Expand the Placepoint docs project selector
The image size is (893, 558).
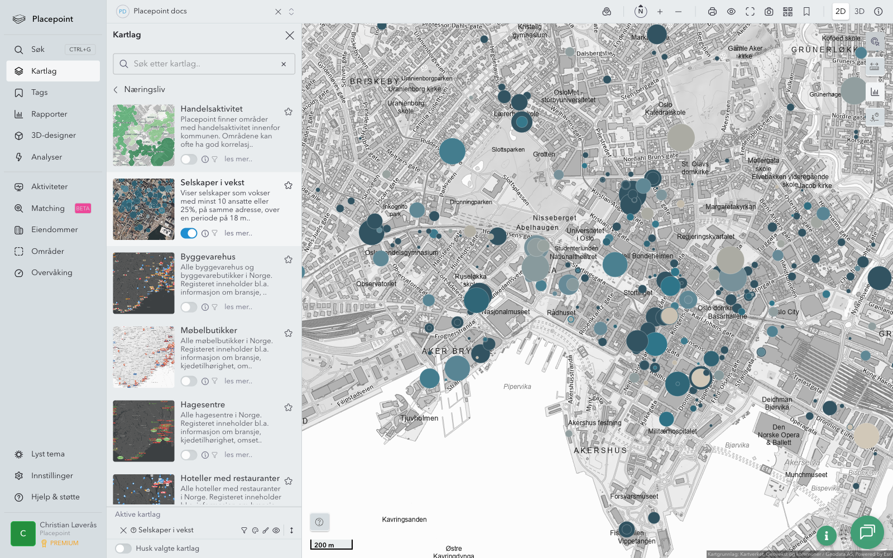(x=291, y=12)
